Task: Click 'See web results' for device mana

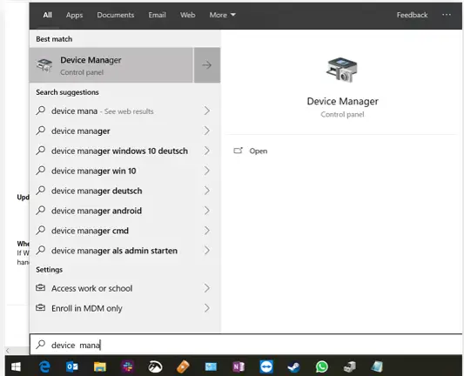Action: tap(129, 111)
